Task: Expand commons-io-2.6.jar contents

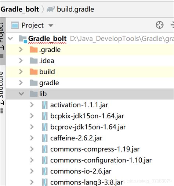Action: coord(32,171)
